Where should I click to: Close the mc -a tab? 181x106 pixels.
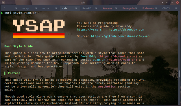pos(56,8)
